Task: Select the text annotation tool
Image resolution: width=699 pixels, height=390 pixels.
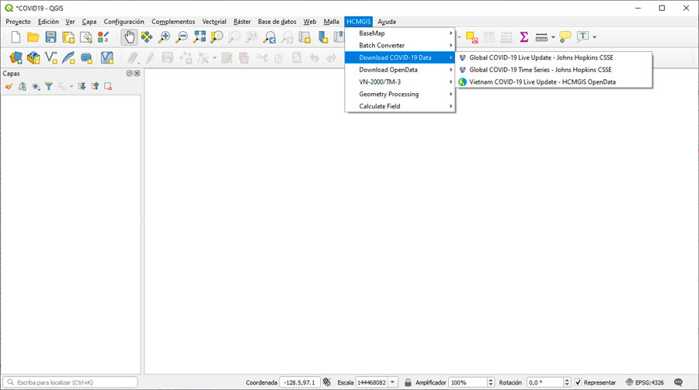Action: tap(582, 37)
